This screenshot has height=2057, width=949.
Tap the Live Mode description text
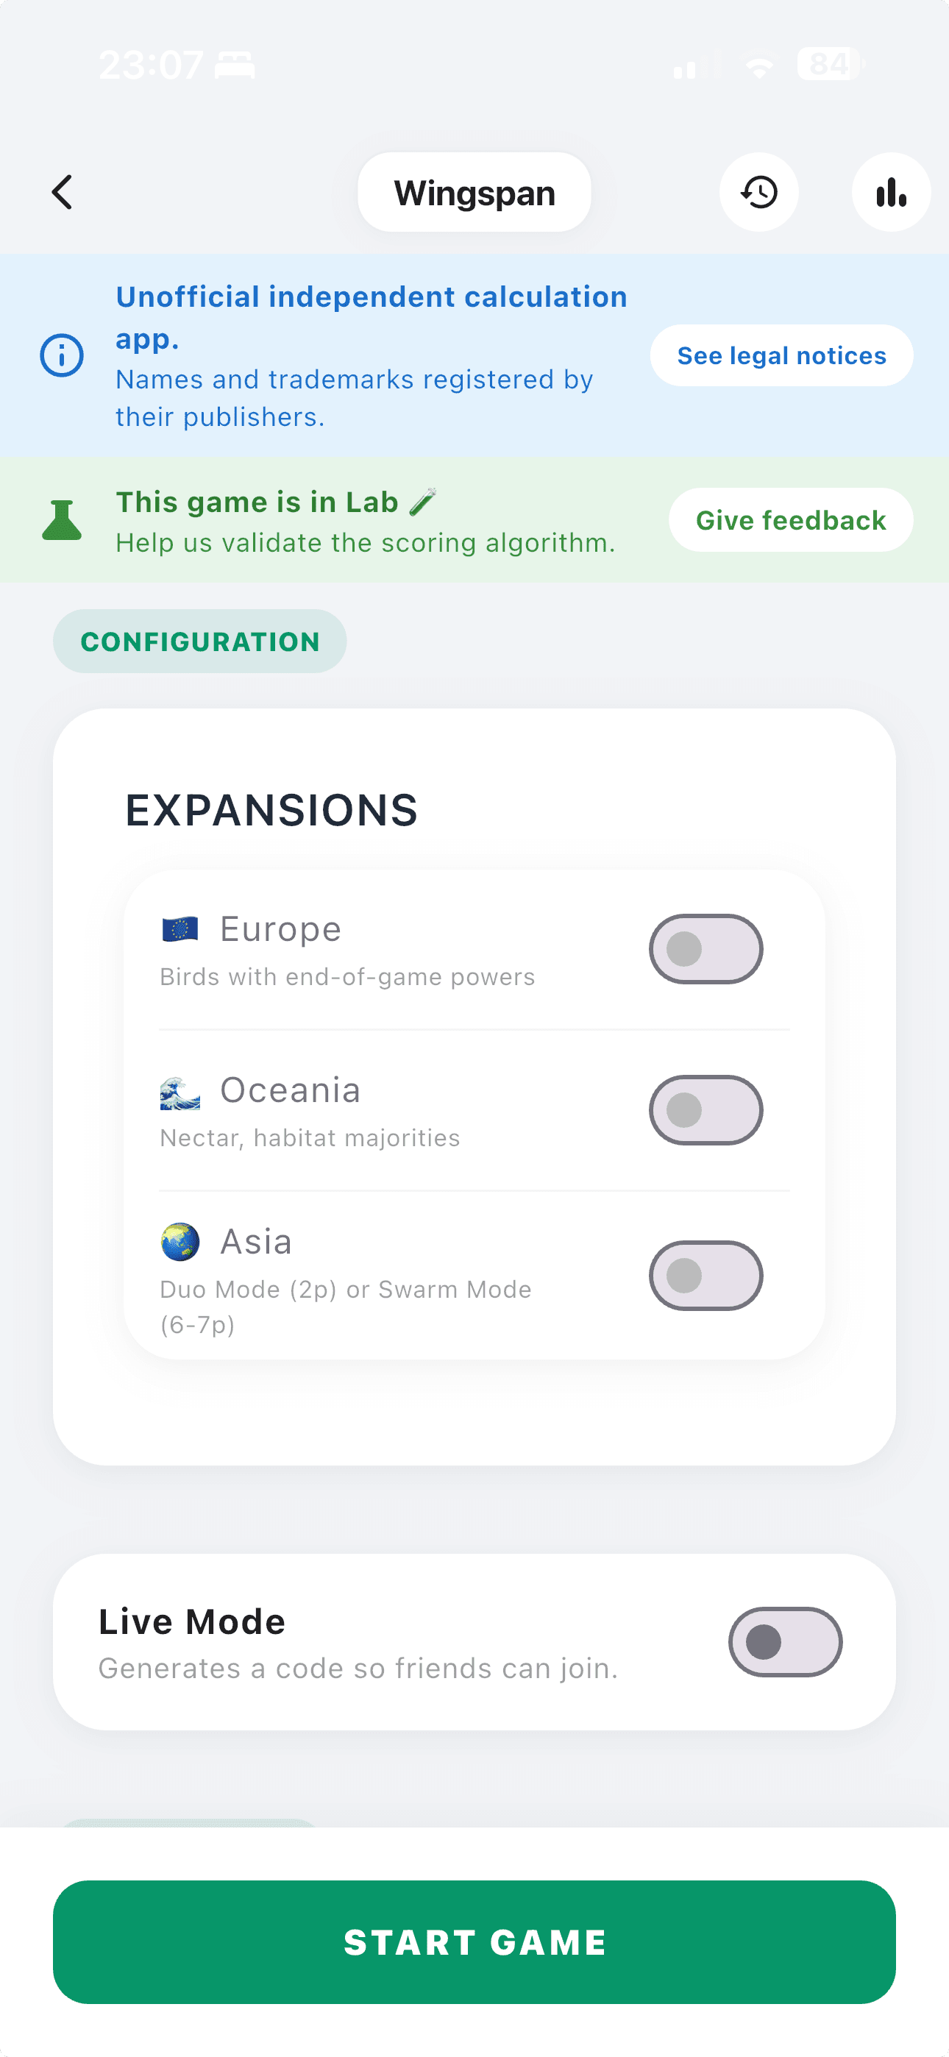tap(358, 1668)
